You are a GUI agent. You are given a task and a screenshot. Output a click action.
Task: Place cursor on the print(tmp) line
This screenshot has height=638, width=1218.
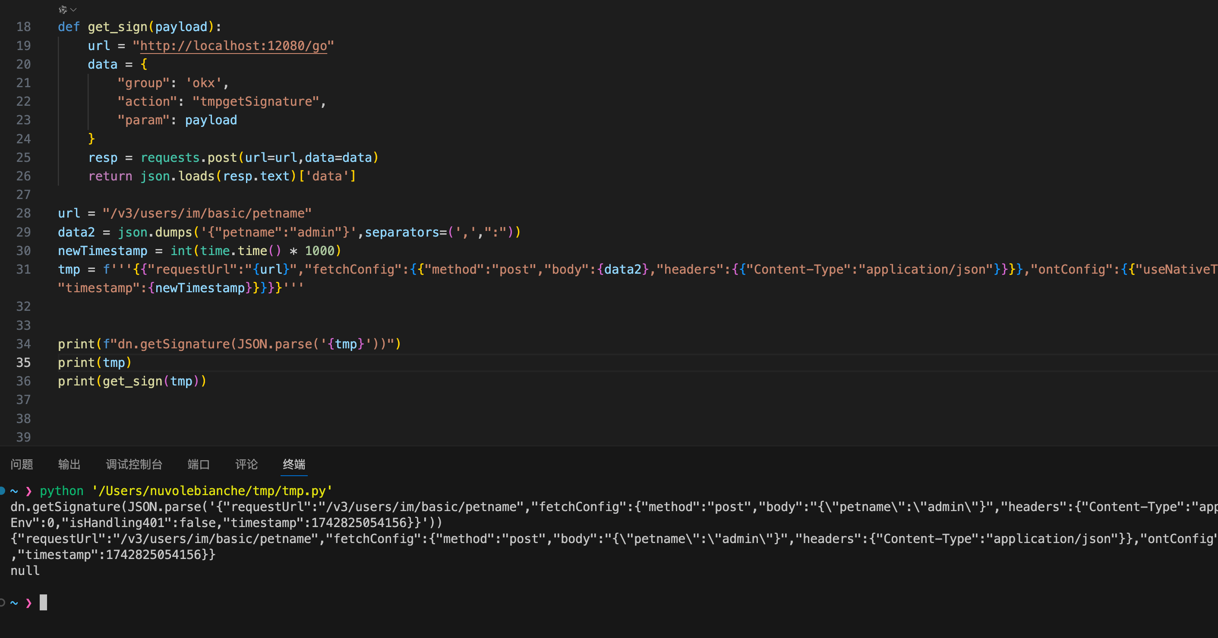coord(95,363)
